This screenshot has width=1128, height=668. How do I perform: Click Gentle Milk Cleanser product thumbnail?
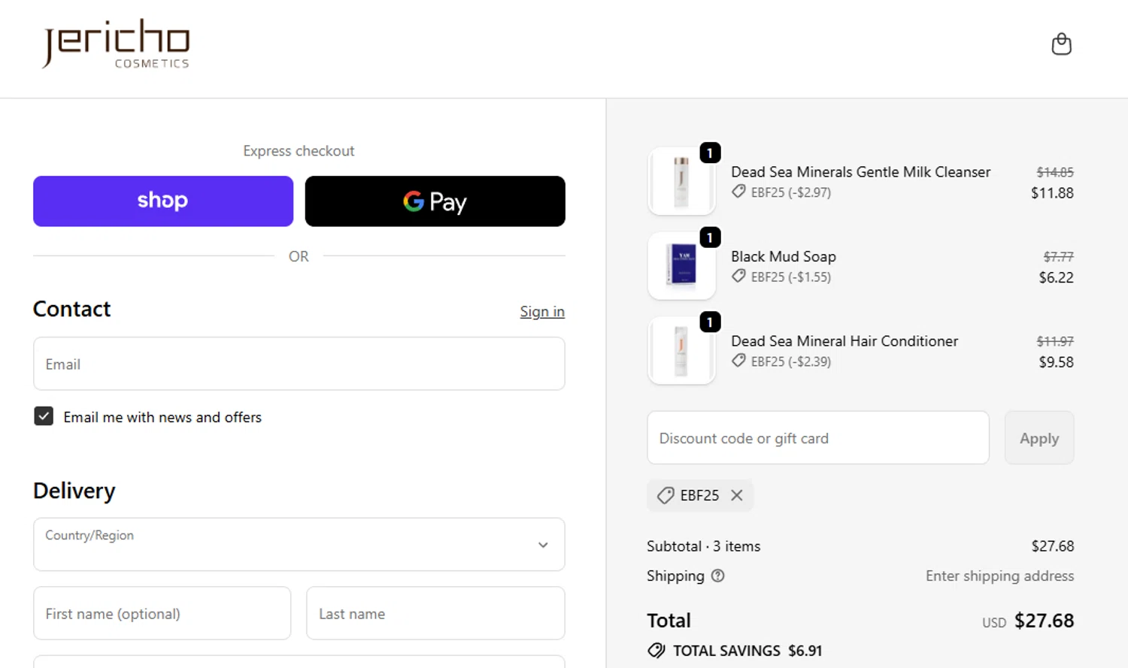(x=681, y=181)
